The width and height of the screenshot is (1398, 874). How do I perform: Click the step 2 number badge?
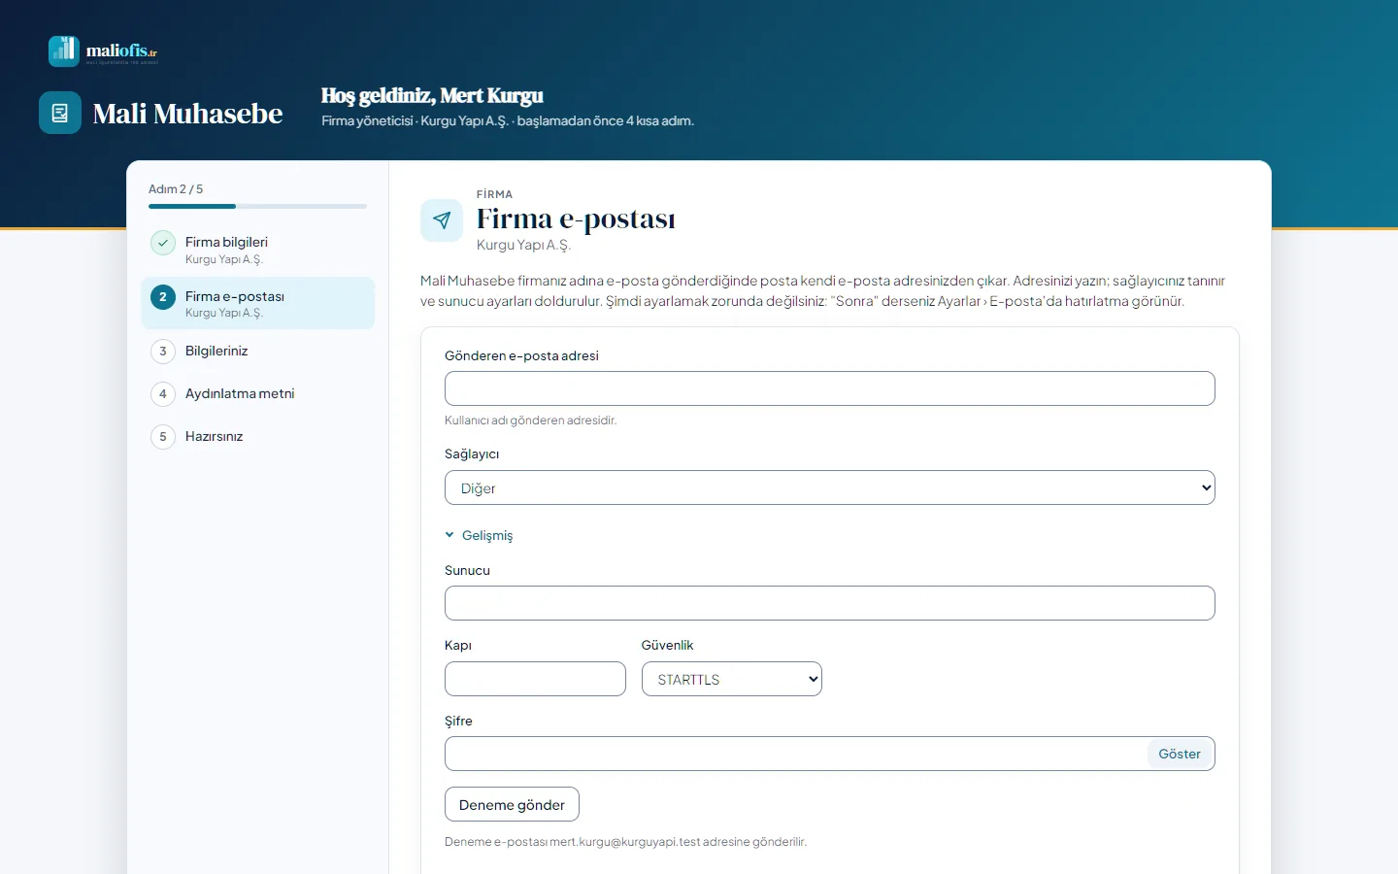coord(163,297)
